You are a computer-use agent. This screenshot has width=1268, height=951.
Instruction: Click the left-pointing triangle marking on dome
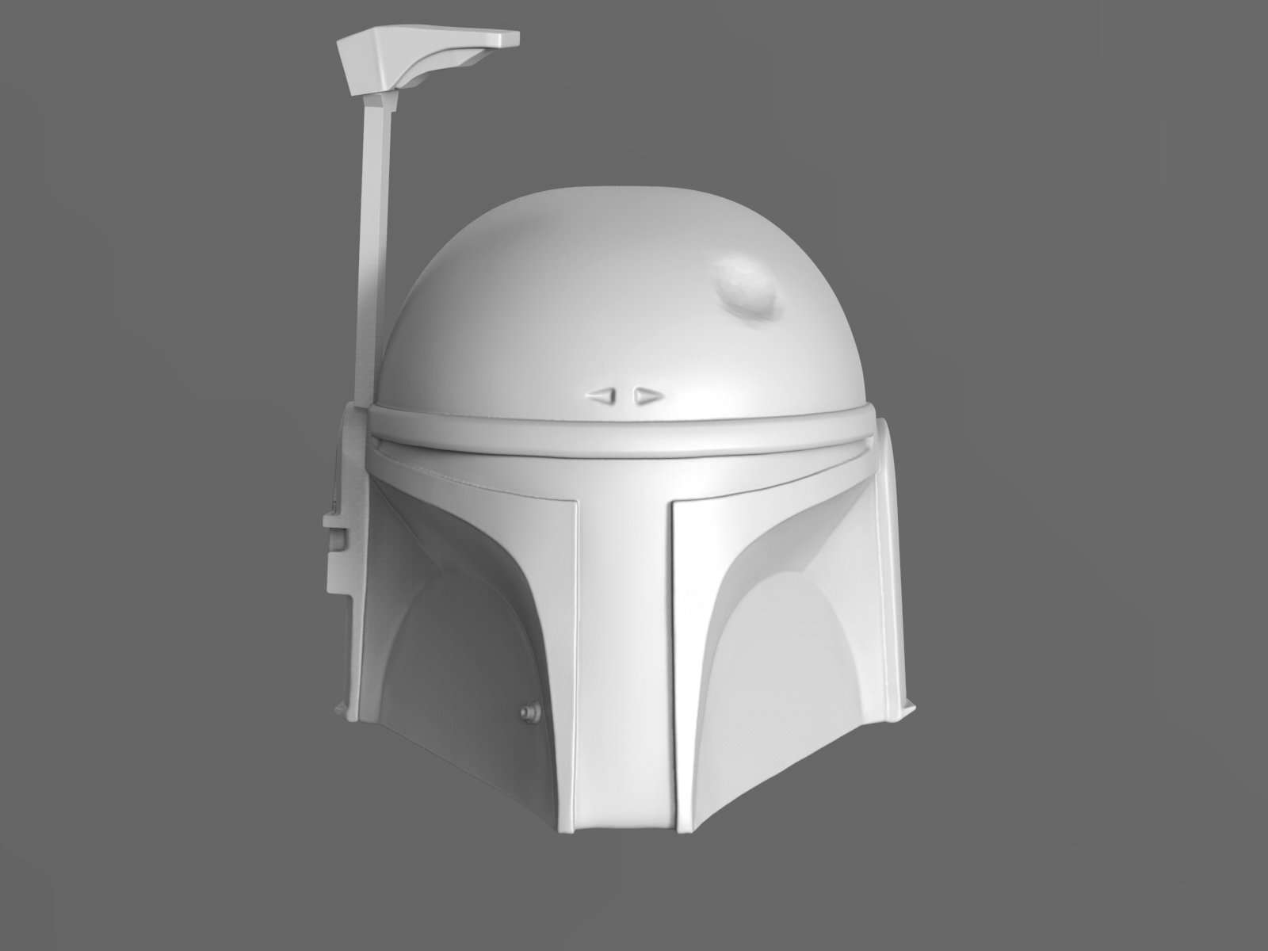point(600,394)
